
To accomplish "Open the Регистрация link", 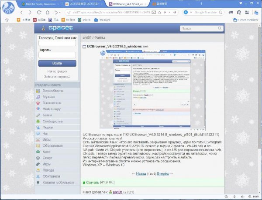I will [x=57, y=71].
